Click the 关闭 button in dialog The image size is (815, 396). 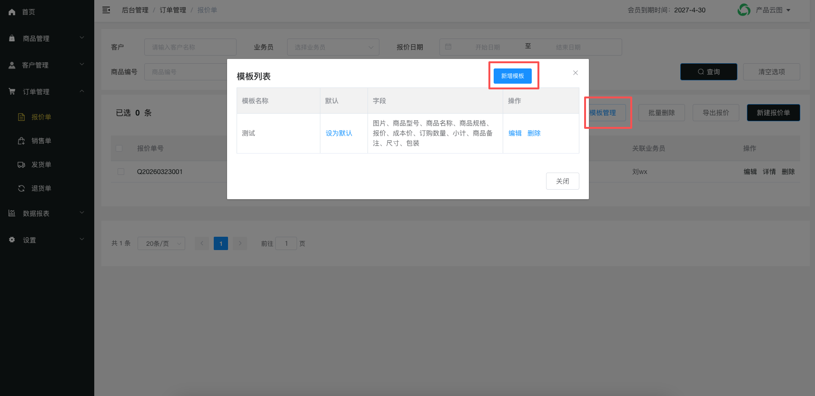click(563, 181)
